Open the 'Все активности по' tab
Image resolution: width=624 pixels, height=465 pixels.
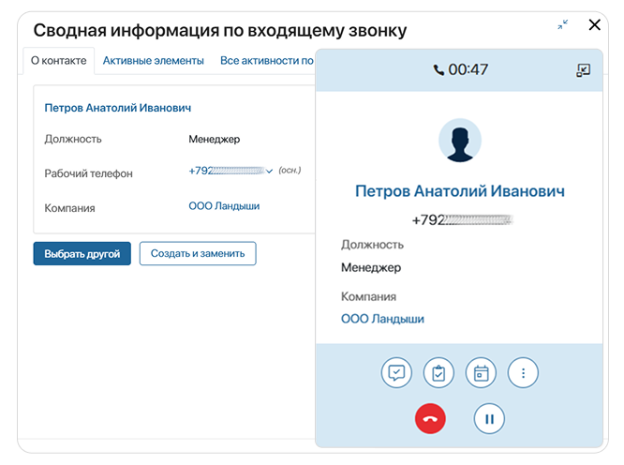(x=267, y=61)
